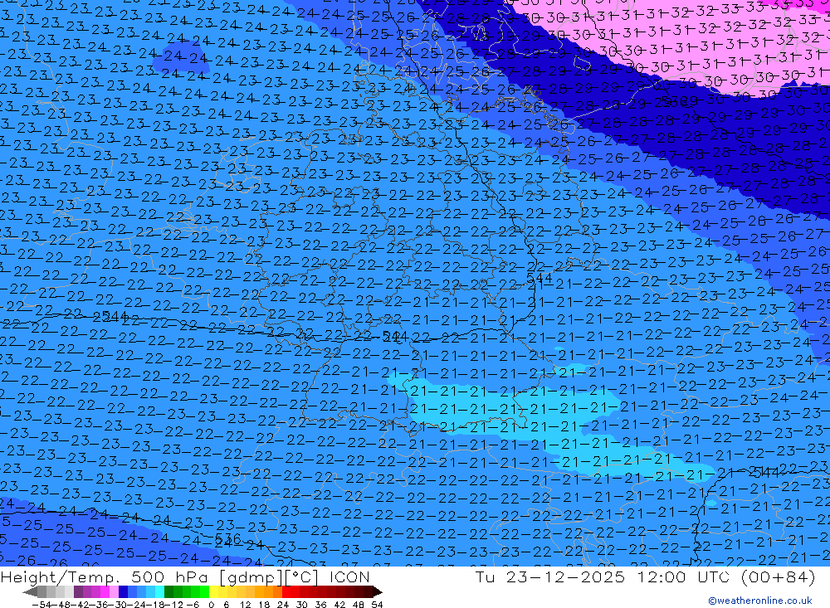Select the bright cyan legend swatch
830x608 pixels.
click(x=159, y=591)
